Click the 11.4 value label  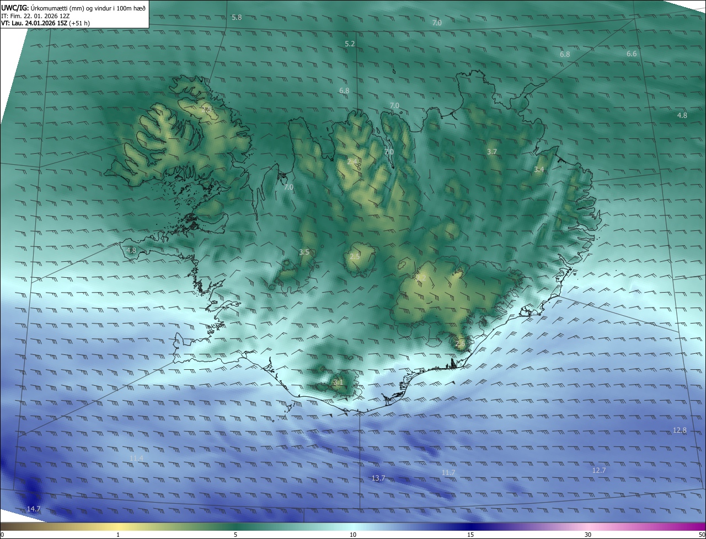point(136,459)
